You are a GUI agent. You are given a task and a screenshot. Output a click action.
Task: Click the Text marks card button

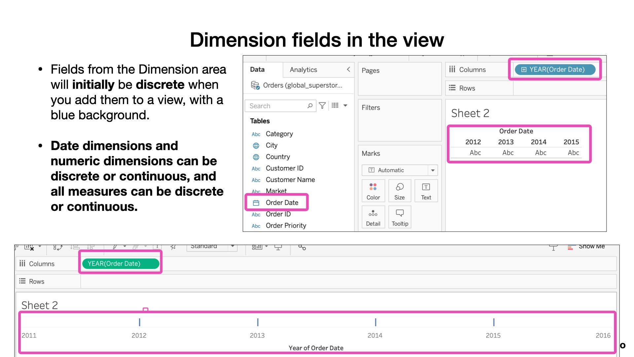click(x=426, y=191)
